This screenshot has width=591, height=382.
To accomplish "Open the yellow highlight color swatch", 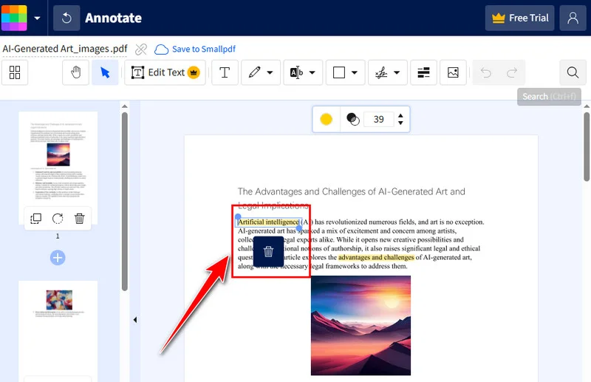I will [x=326, y=119].
